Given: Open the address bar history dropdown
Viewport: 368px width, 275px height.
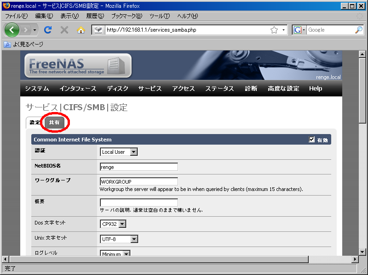Looking at the screenshot, I should [x=283, y=30].
